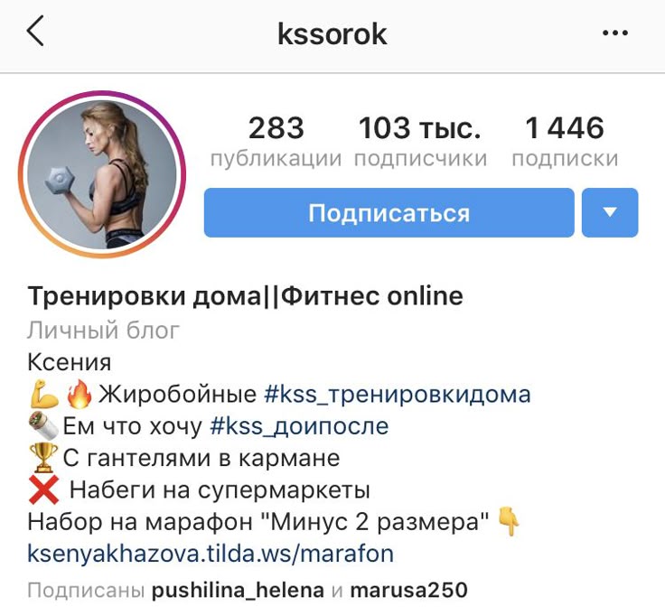
Task: Open hashtag #kss_тренировкидома
Action: pos(397,394)
